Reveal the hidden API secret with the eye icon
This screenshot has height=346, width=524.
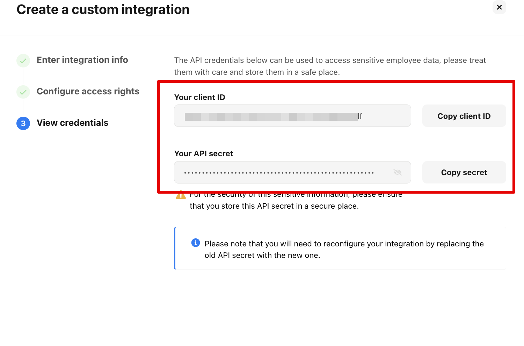click(398, 172)
